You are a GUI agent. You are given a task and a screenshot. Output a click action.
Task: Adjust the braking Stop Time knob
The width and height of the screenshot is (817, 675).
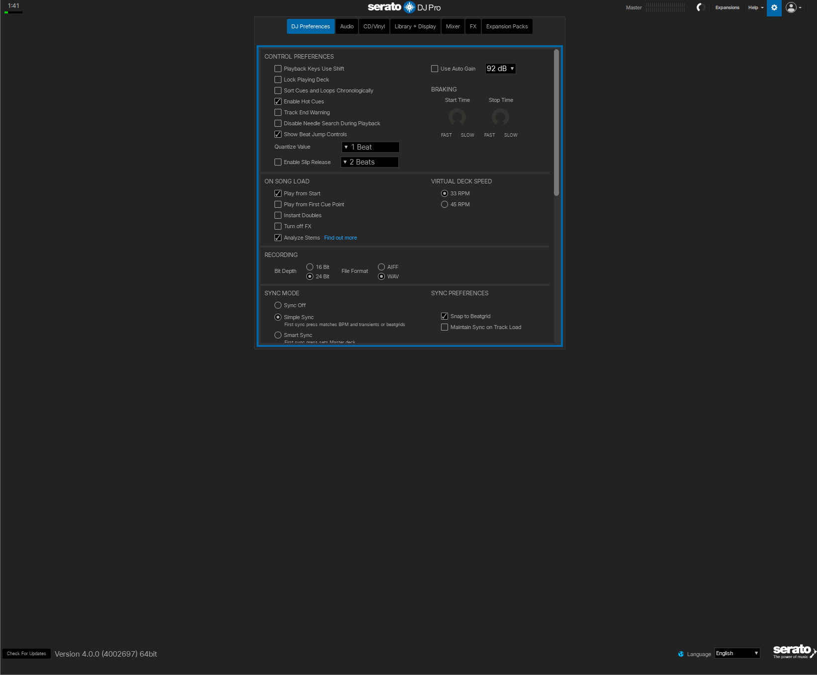[x=500, y=117]
